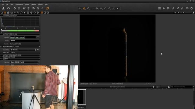Click the Name field containing Capture
Screen dimensions: 195x109
pos(24,41)
